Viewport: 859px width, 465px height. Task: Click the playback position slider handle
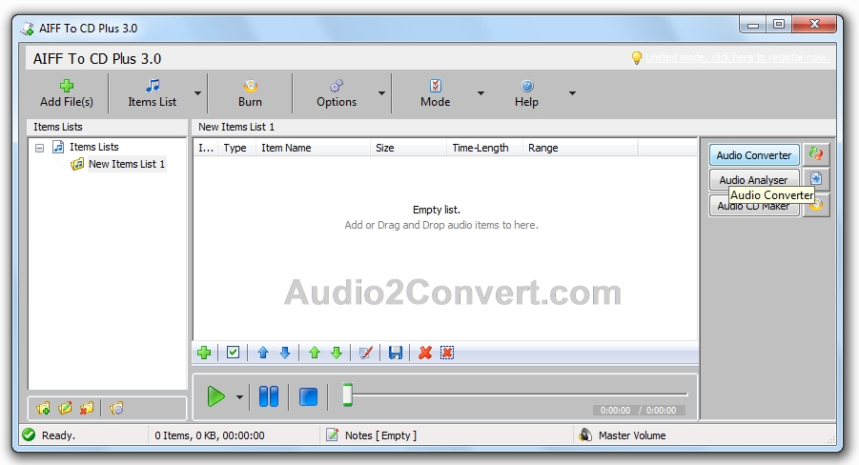click(x=347, y=394)
